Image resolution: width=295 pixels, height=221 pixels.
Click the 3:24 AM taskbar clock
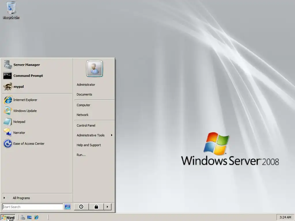(x=285, y=217)
